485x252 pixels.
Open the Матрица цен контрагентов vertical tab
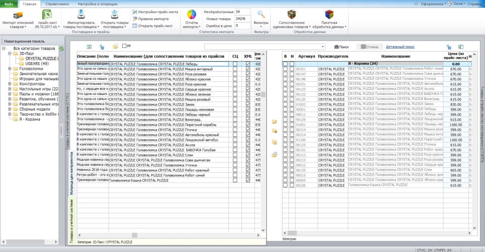pos(71,173)
